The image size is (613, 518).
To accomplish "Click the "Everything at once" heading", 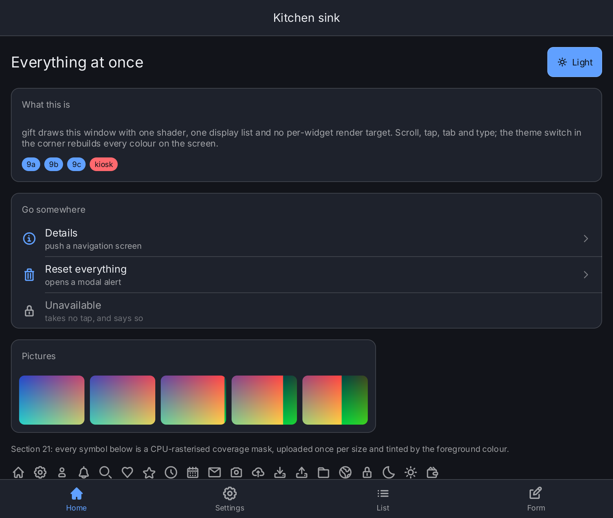I will (x=77, y=62).
